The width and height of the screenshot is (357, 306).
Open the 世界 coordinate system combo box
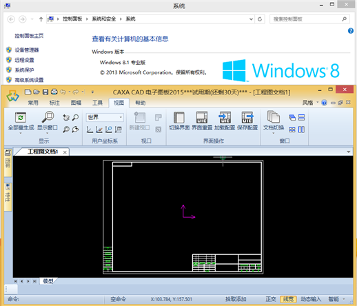105,117
